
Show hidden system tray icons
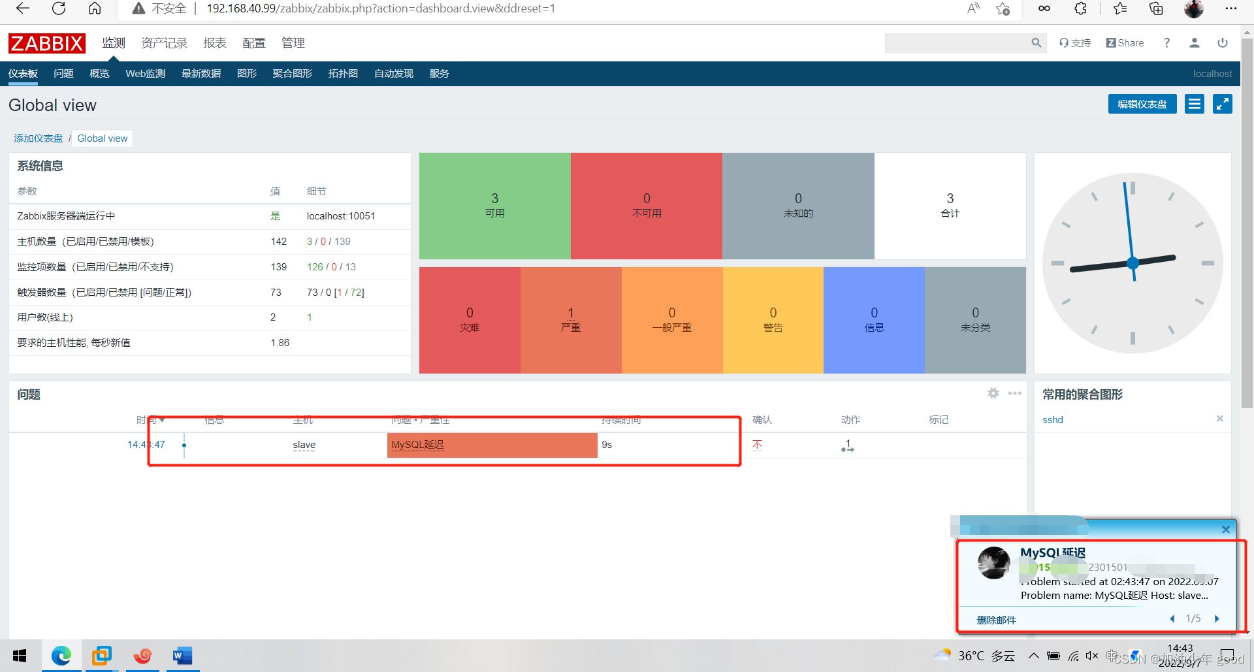1033,656
